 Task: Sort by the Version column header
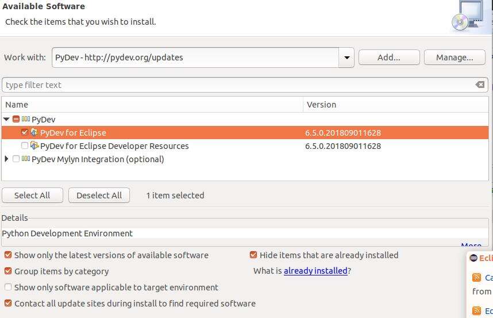[x=396, y=105]
